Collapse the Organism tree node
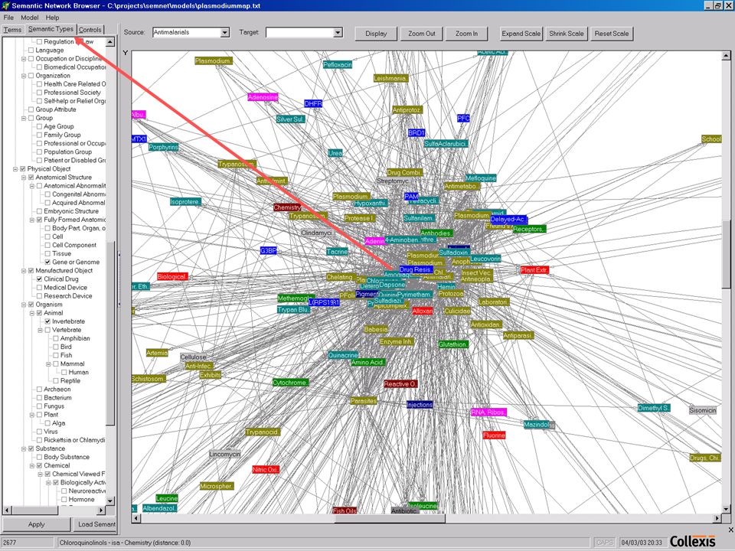 (x=24, y=305)
